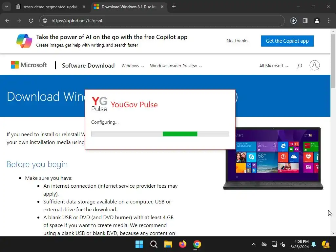
Task: Sign in with the account icon
Action: click(x=315, y=65)
